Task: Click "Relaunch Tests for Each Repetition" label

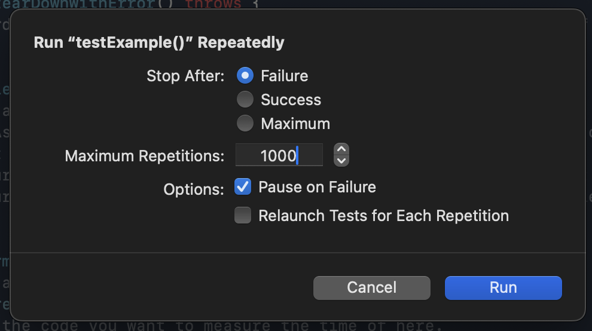Action: 383,216
